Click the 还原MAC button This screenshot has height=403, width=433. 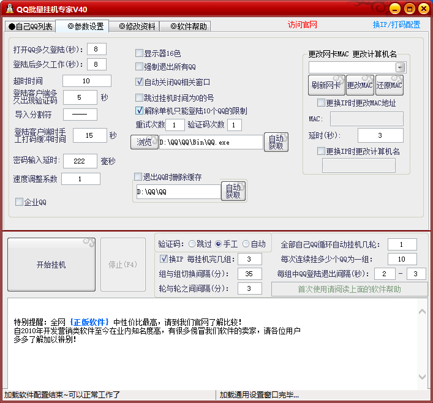(390, 85)
